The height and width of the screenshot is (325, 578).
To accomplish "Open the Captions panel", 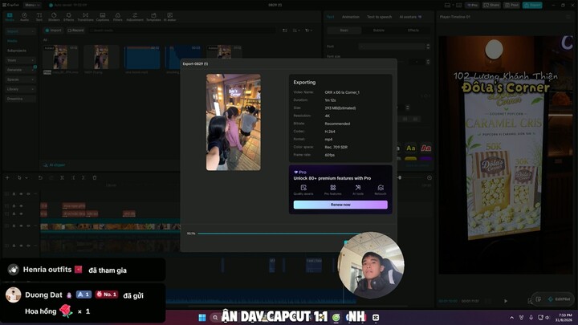I will 103,17.
